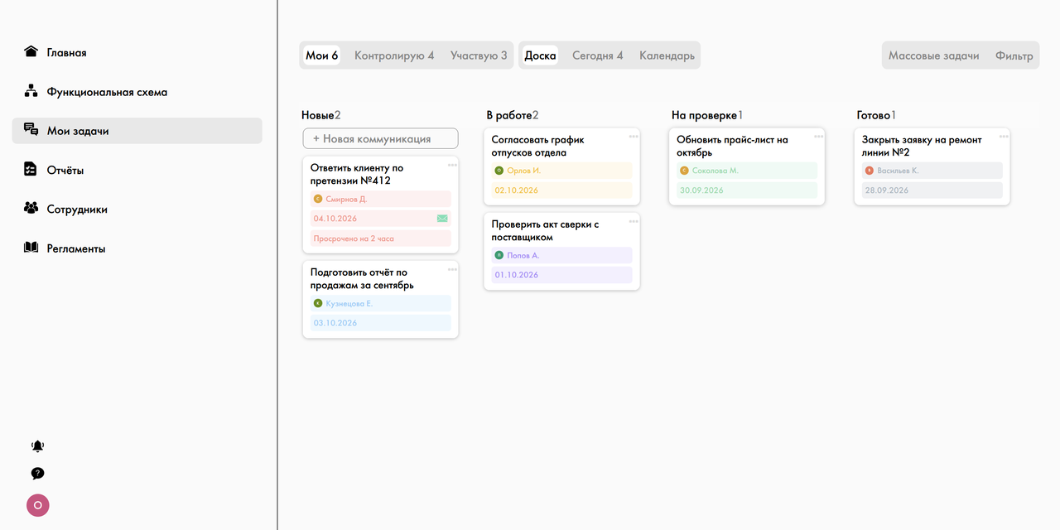Click the + Новая коммуникация field

click(x=380, y=138)
